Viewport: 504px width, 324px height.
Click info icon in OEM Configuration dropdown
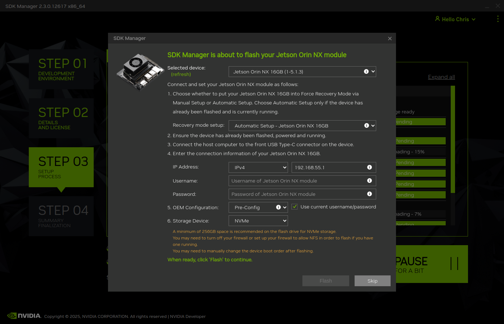[x=278, y=207]
